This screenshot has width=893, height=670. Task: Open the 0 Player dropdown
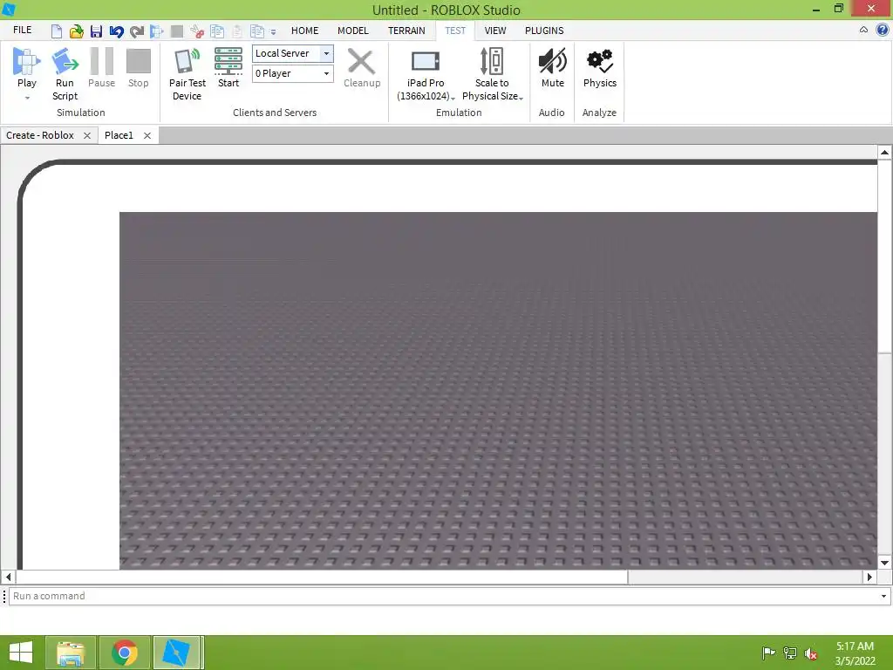(326, 73)
